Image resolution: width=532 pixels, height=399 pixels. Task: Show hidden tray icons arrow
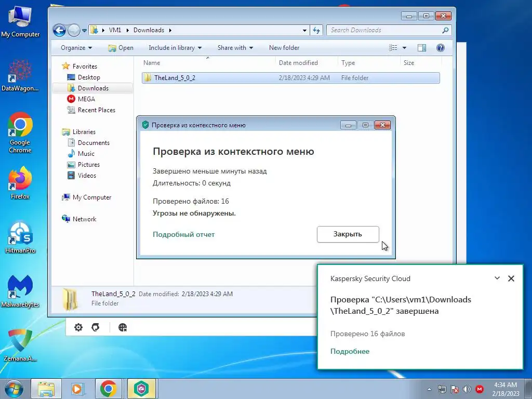pyautogui.click(x=429, y=389)
